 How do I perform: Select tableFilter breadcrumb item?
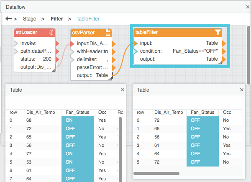coord(88,19)
